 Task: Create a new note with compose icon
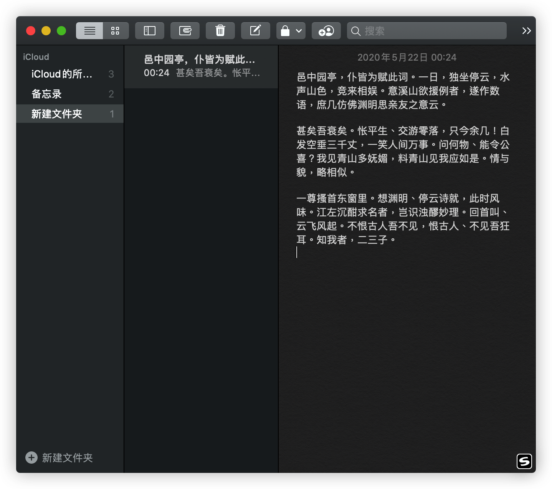[255, 31]
